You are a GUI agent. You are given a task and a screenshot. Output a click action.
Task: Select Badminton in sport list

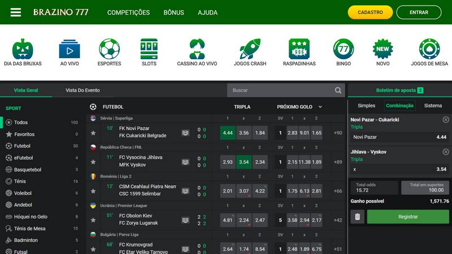click(x=42, y=240)
